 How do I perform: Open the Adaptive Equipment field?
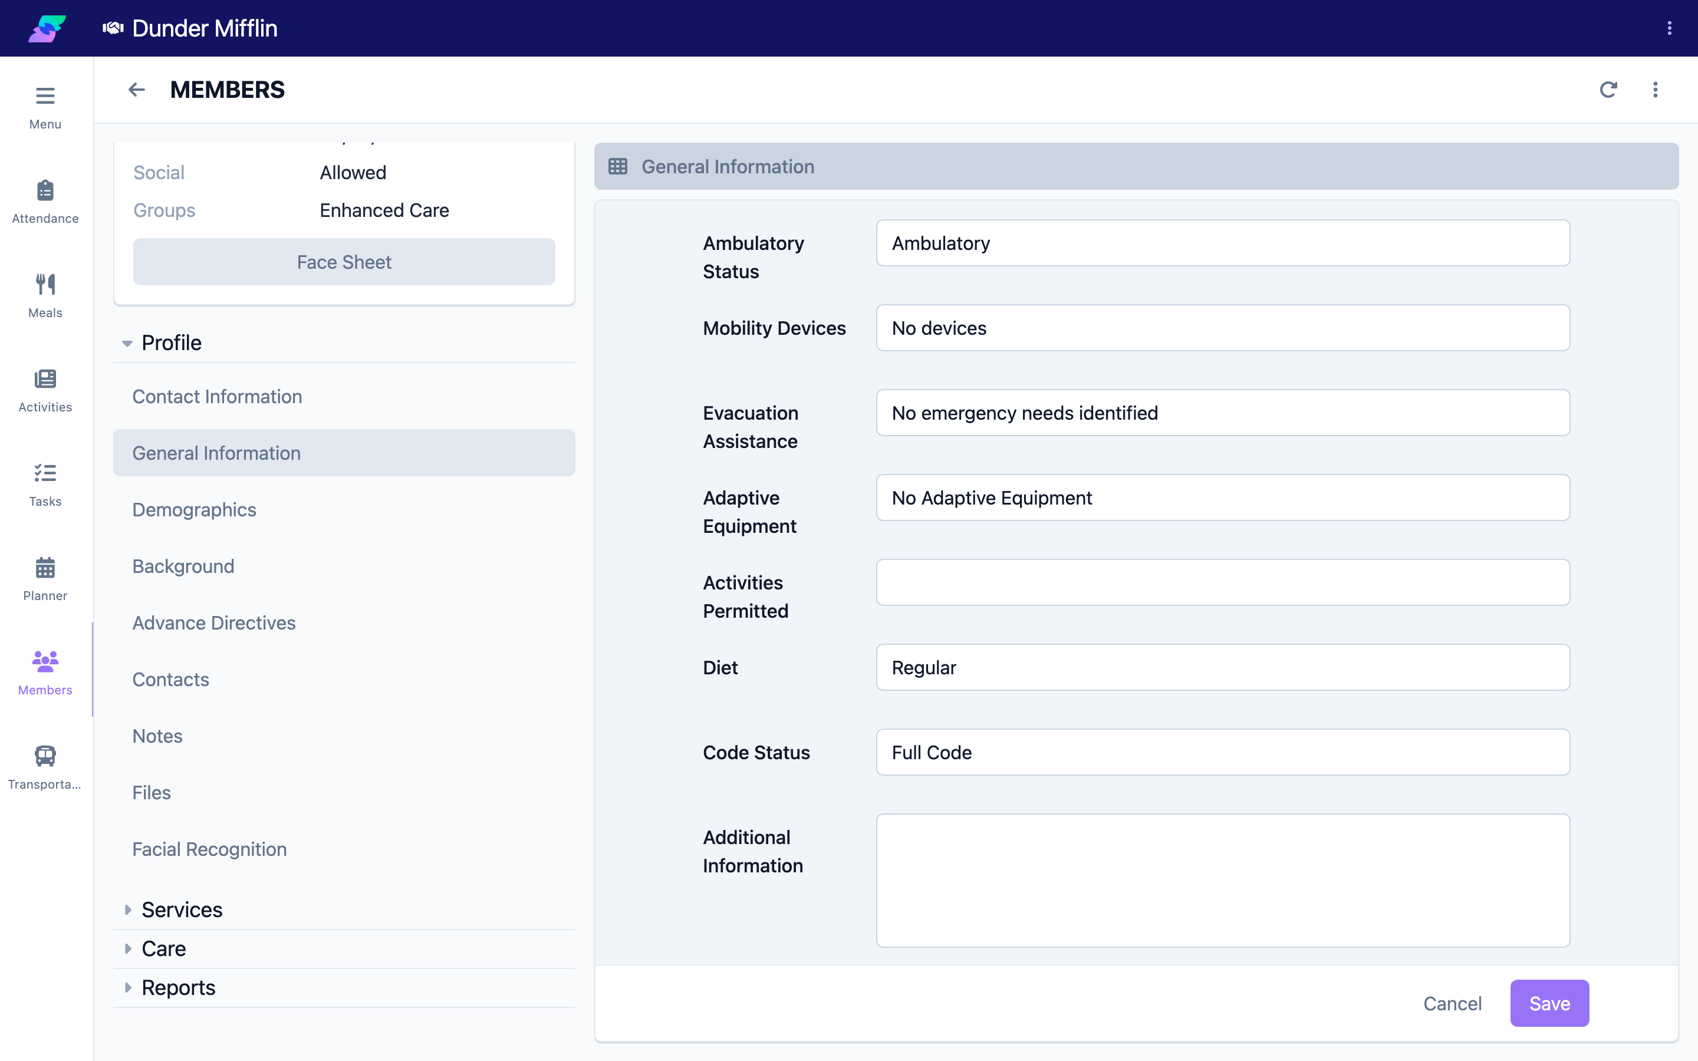(1223, 497)
